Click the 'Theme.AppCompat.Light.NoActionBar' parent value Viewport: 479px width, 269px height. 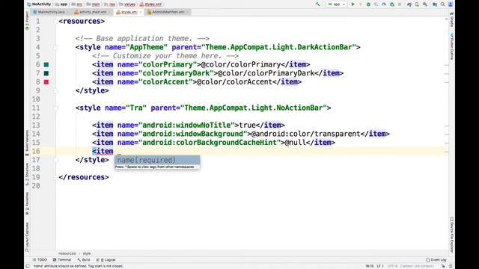coord(254,108)
